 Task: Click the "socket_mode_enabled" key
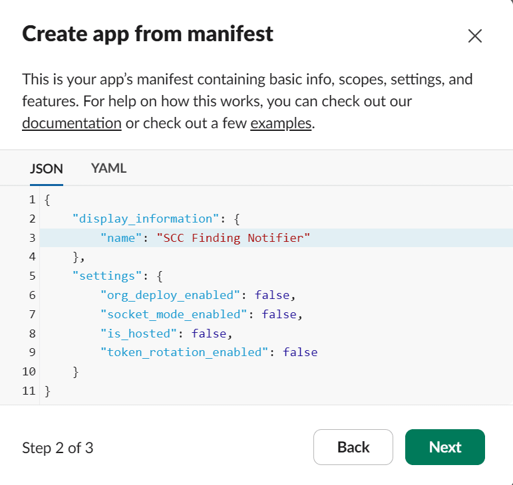[174, 314]
